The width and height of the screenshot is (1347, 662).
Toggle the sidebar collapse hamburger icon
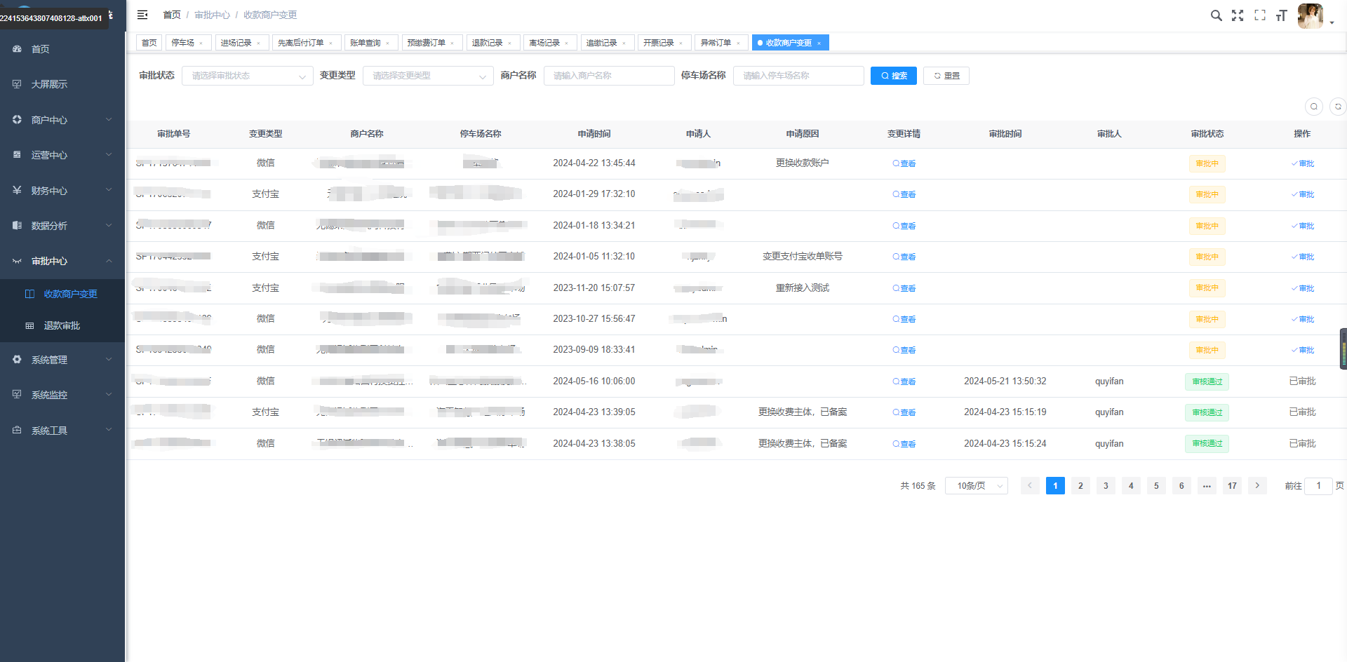142,15
